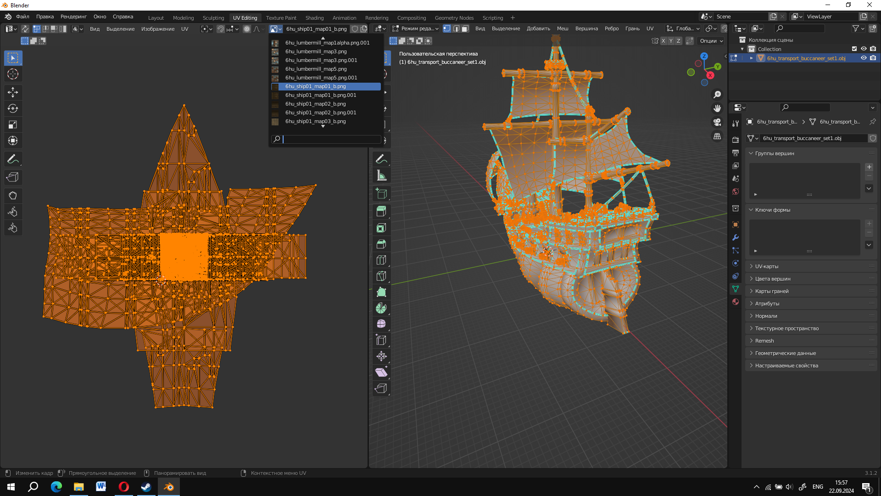Open the Material properties tab icon
The image size is (881, 496).
pyautogui.click(x=736, y=302)
